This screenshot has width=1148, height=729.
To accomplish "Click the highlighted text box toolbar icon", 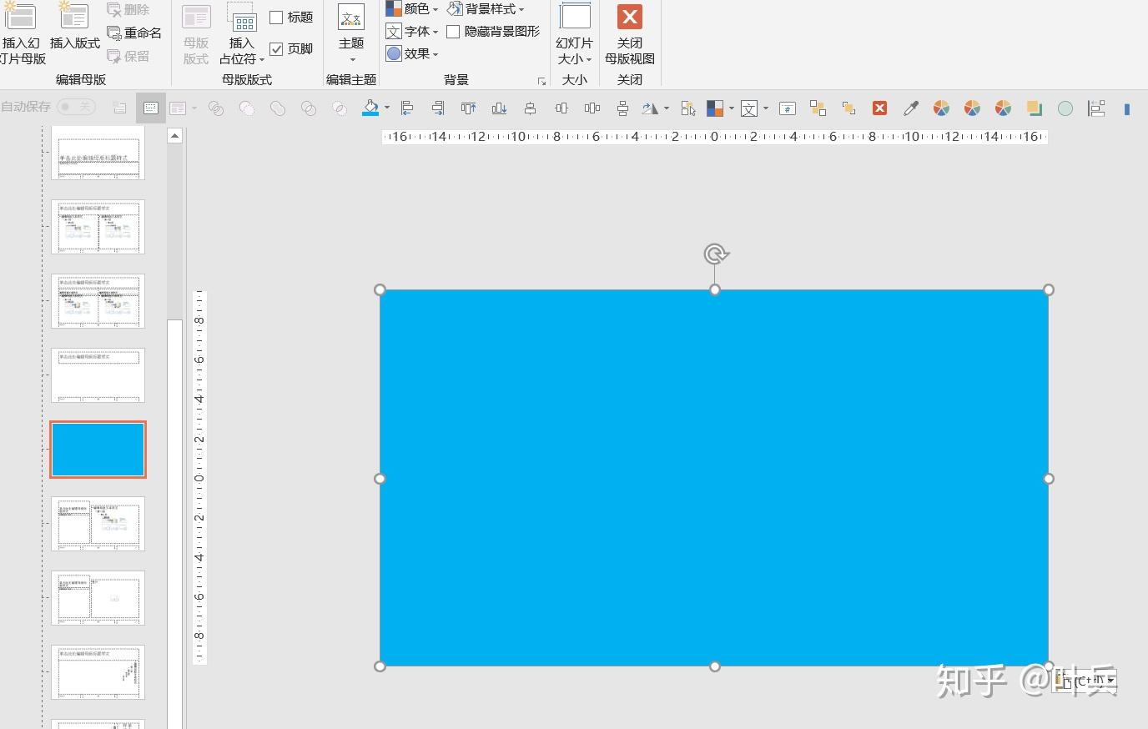I will [151, 108].
